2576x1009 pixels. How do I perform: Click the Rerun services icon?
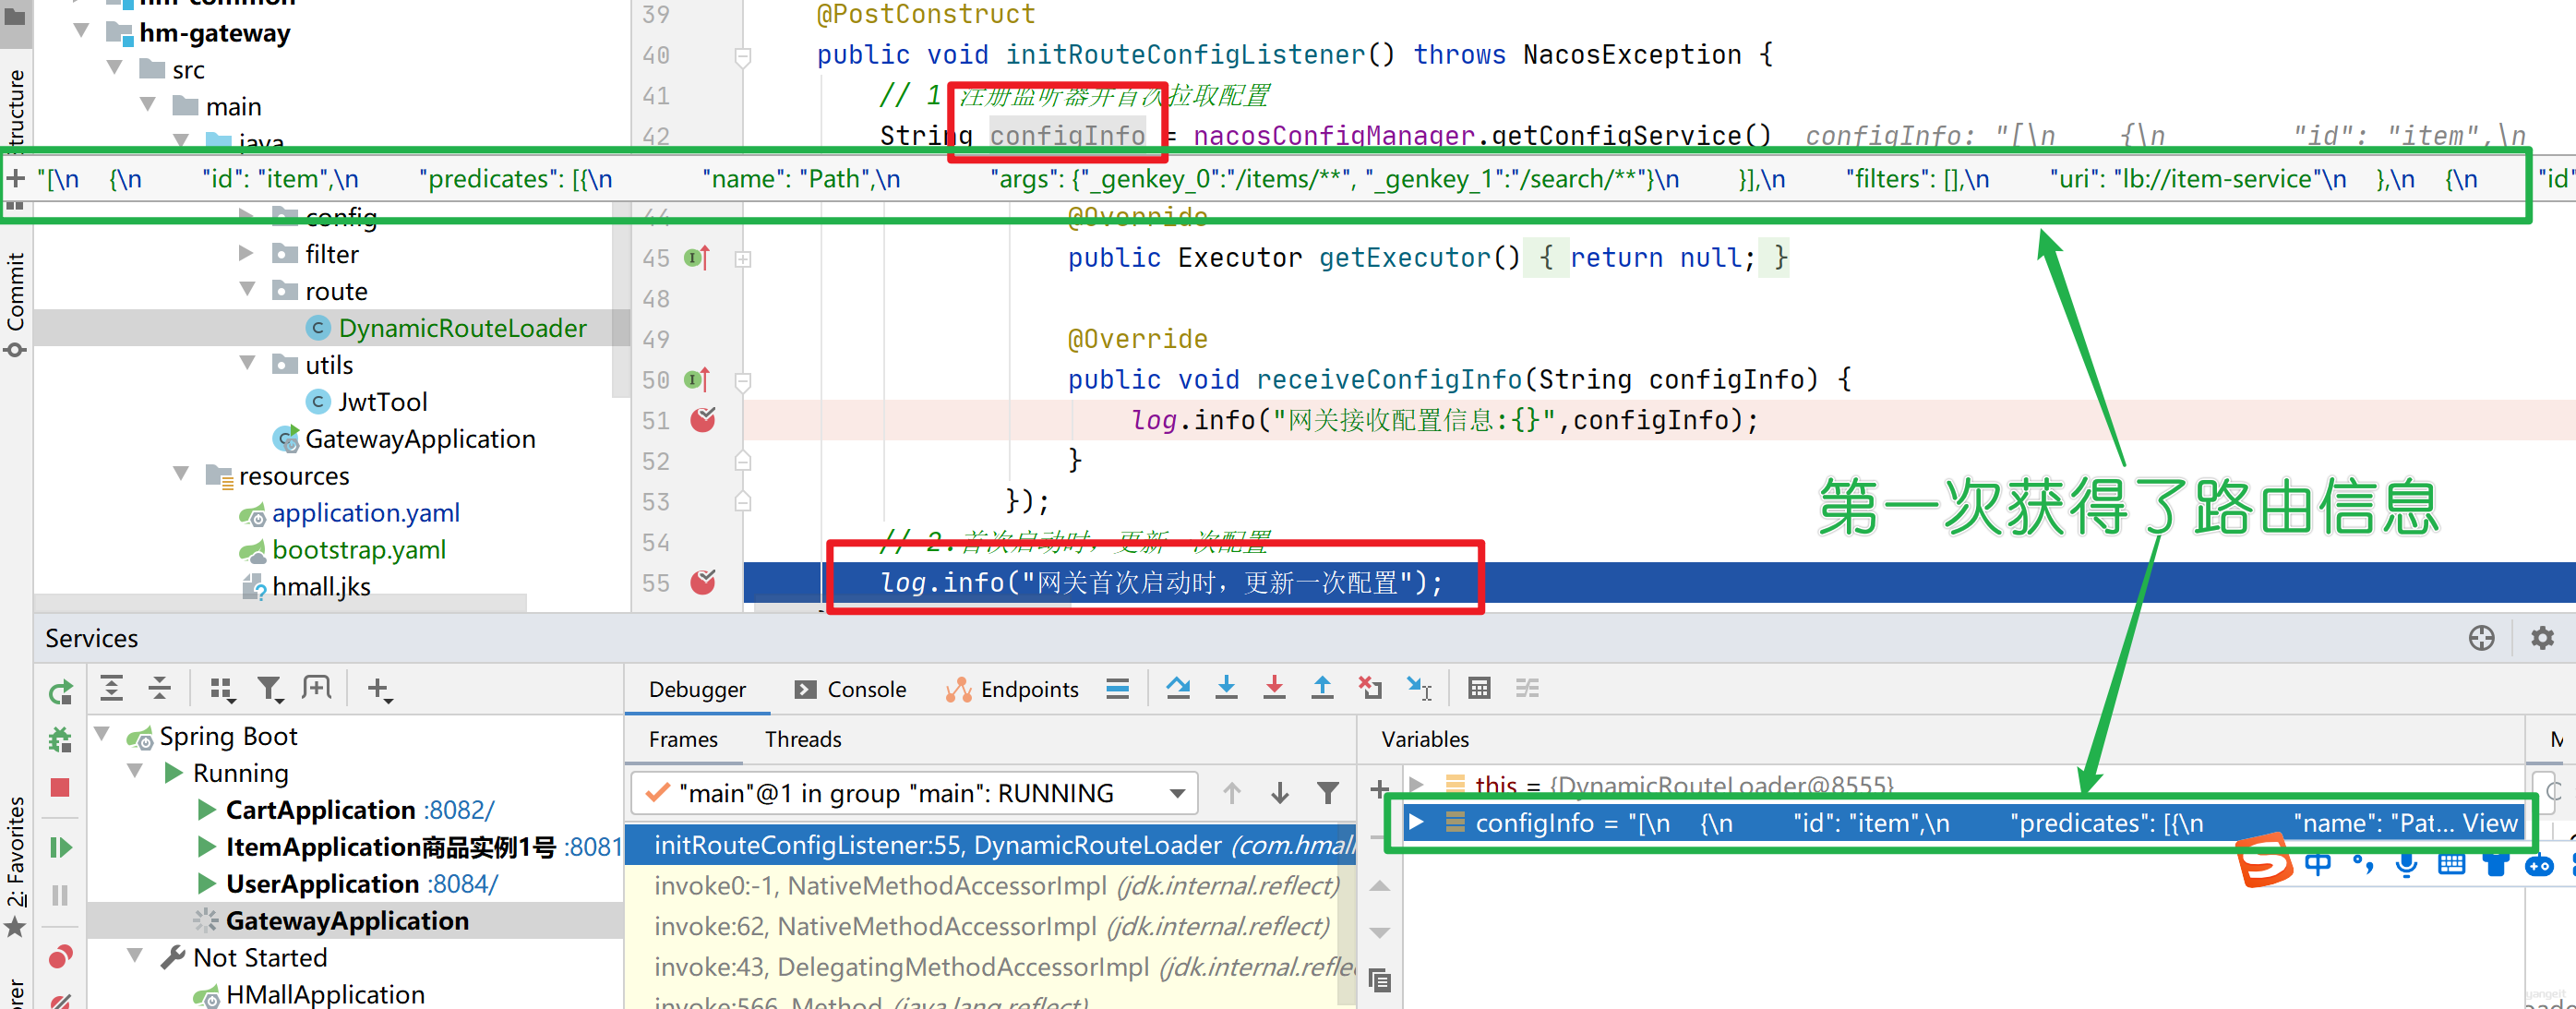[x=61, y=691]
